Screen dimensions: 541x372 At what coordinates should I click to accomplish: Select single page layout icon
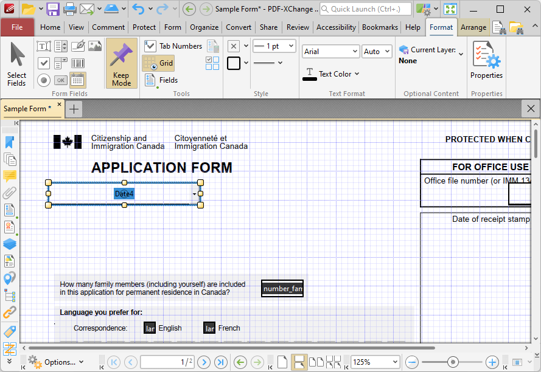282,362
